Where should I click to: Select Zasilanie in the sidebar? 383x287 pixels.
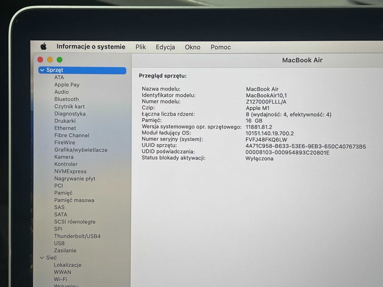click(x=65, y=251)
